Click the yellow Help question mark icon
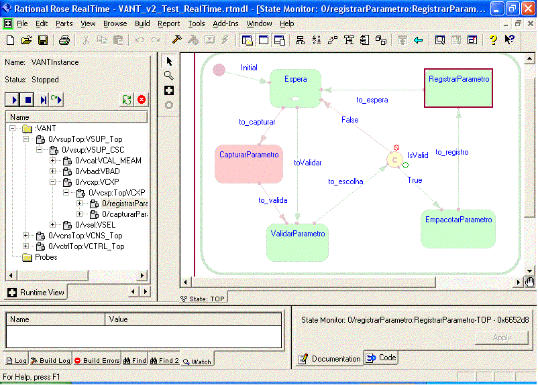 pos(493,40)
